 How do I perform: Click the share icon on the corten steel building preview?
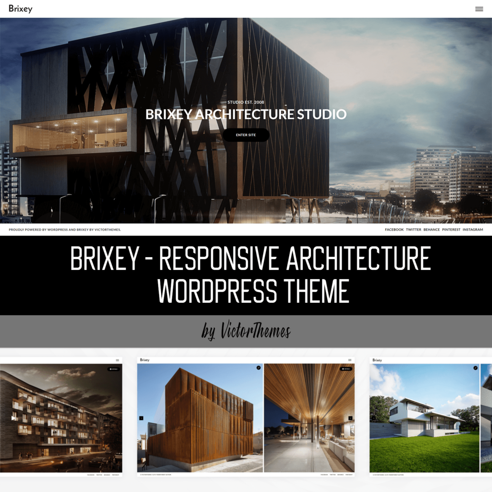258,367
